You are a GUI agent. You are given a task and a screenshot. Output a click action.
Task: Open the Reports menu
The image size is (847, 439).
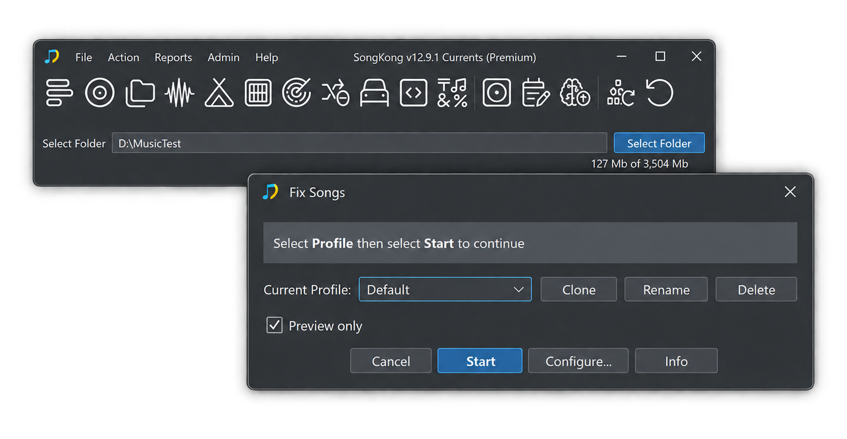pos(173,57)
